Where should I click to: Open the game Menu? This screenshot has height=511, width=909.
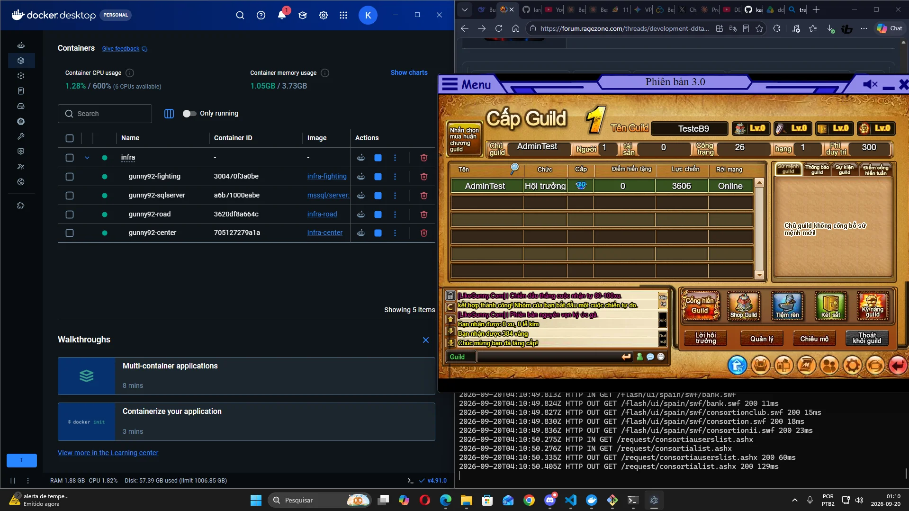[467, 84]
